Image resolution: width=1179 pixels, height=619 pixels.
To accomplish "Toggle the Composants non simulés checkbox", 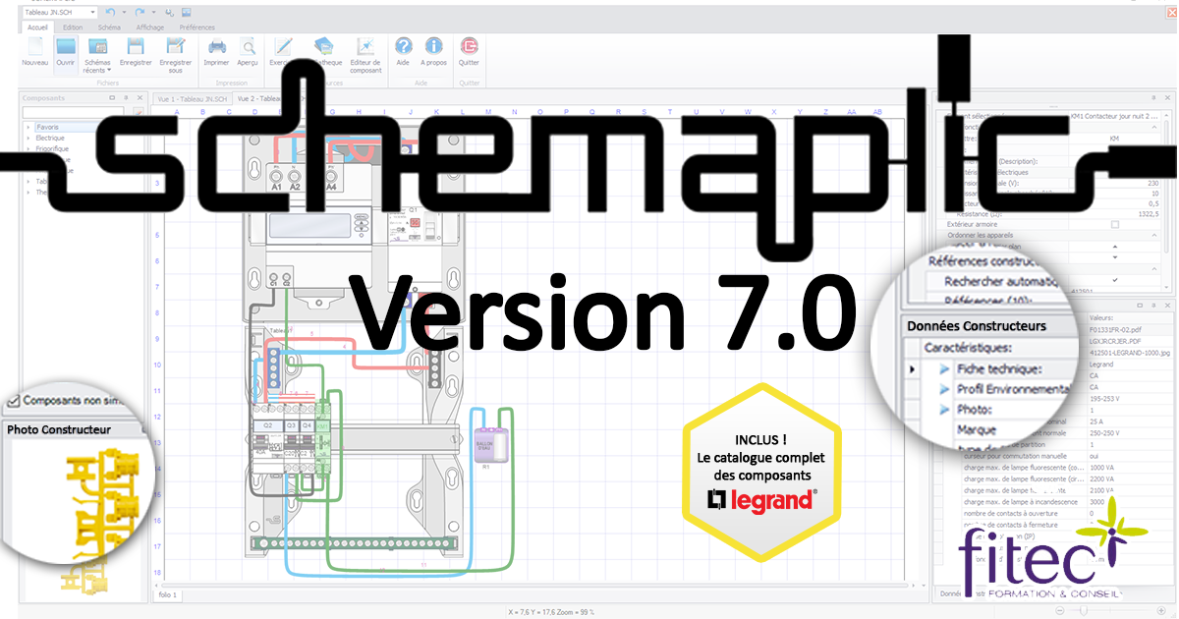I will 13,402.
